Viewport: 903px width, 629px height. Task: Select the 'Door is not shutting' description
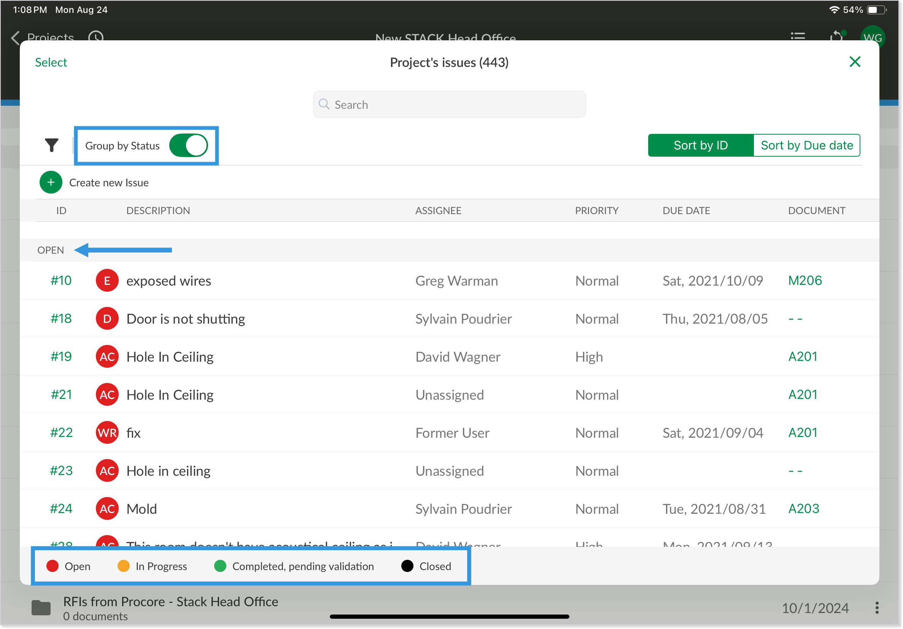[186, 319]
